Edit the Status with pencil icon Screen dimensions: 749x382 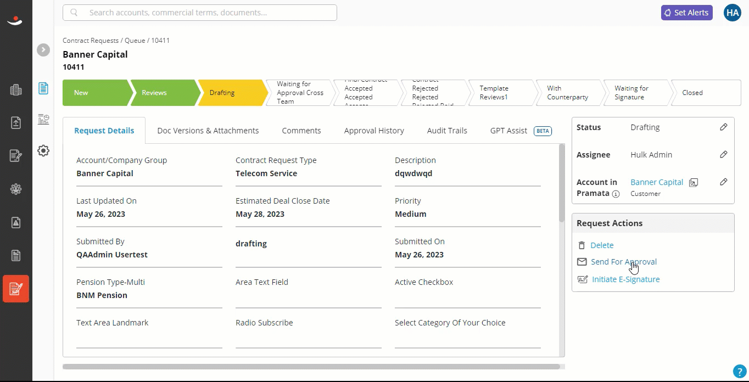[724, 127]
